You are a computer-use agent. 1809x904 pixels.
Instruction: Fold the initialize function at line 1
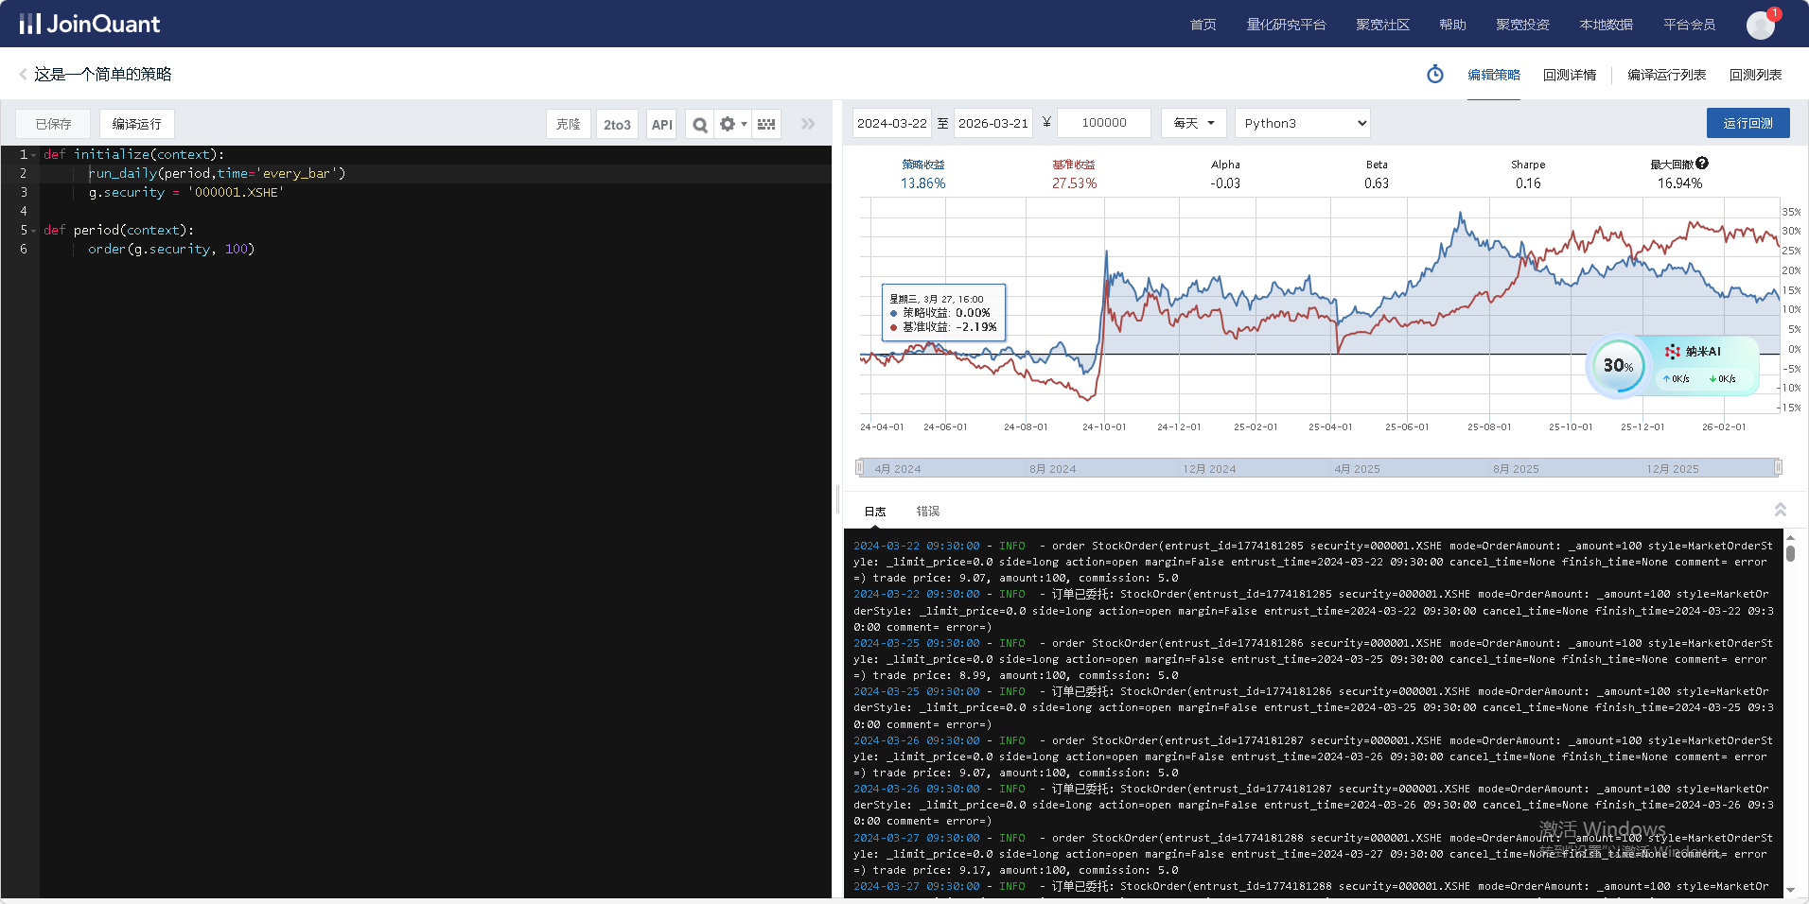point(34,155)
